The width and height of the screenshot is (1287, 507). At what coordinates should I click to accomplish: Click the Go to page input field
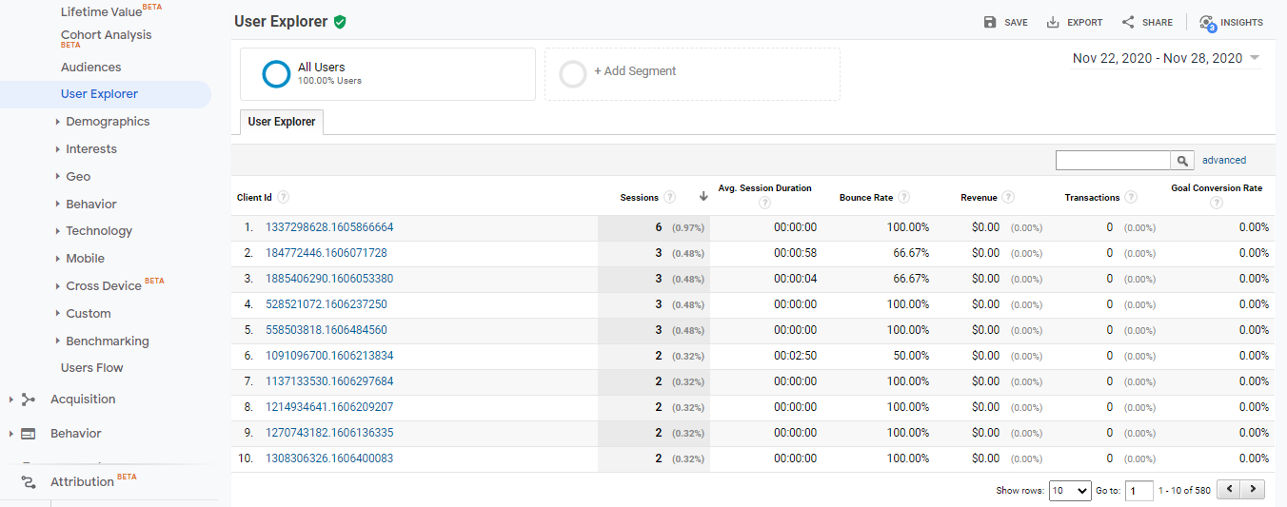[x=1138, y=491]
